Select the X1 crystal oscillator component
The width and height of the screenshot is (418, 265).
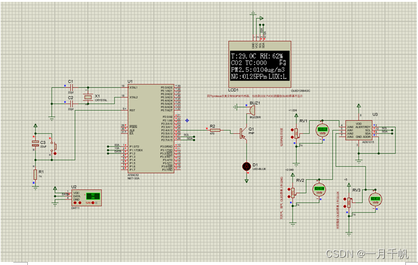tap(88, 97)
